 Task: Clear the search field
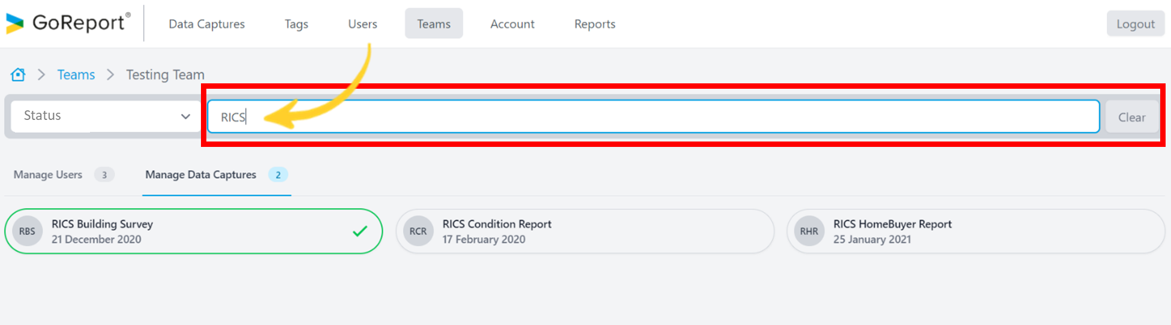[1131, 117]
